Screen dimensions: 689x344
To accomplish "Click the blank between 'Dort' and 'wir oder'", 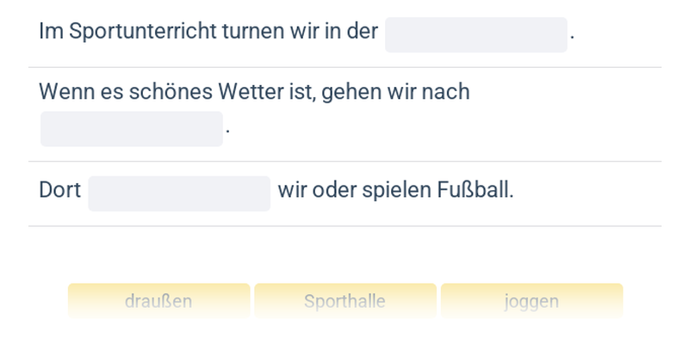I will click(x=179, y=193).
